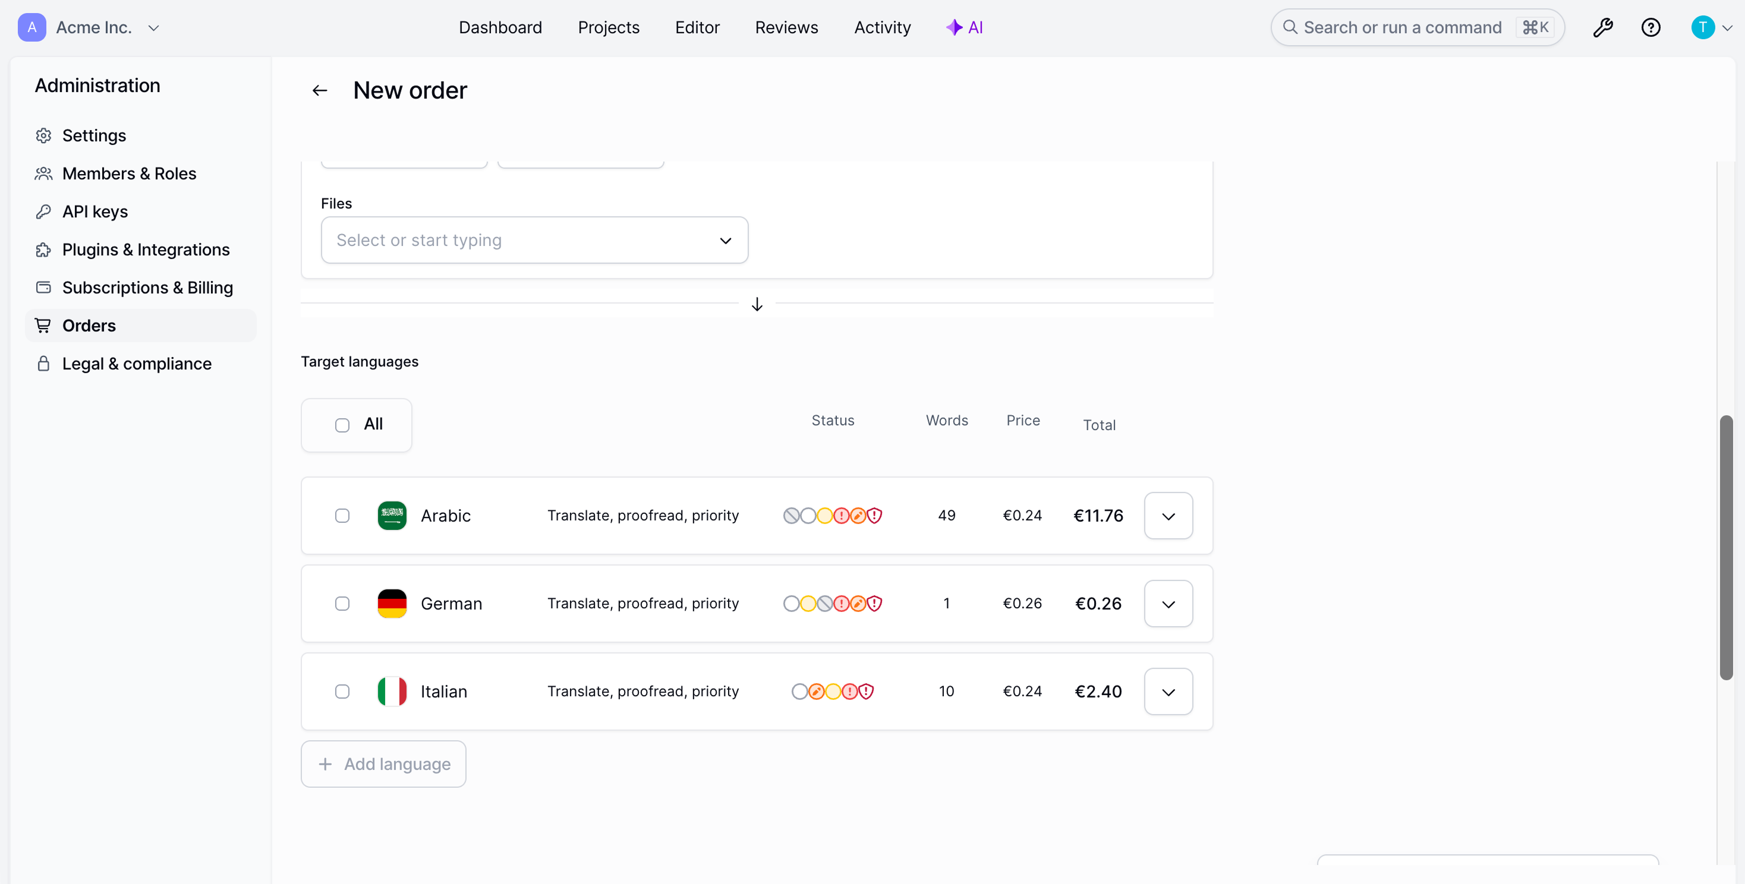Check the Arabic language checkbox
The image size is (1745, 884).
342,516
